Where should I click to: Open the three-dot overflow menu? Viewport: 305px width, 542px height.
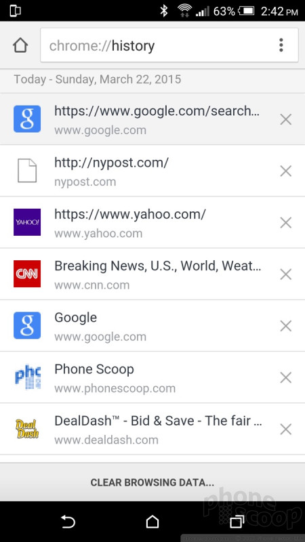(281, 45)
